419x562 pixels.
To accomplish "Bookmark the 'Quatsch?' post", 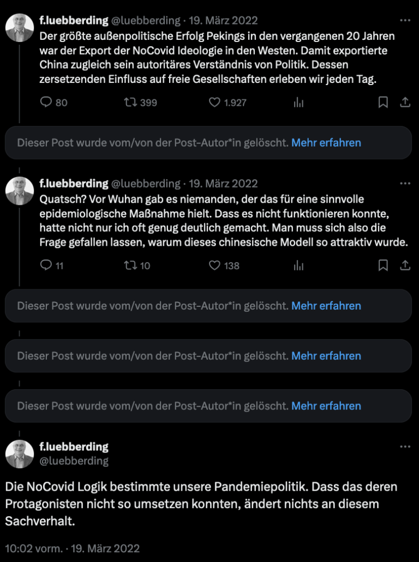I will pos(384,265).
